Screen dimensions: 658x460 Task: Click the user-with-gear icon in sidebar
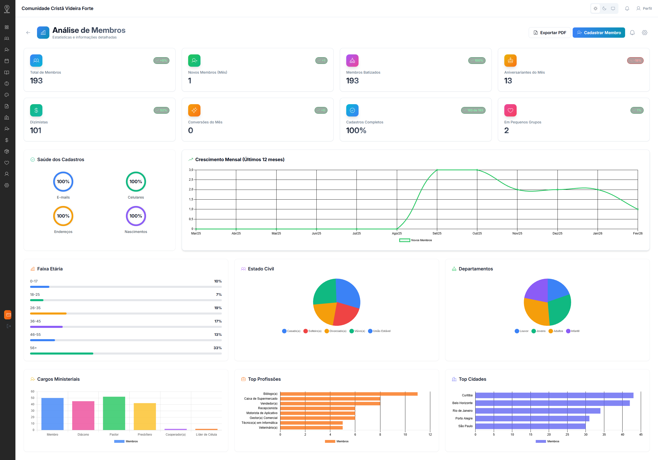click(7, 129)
